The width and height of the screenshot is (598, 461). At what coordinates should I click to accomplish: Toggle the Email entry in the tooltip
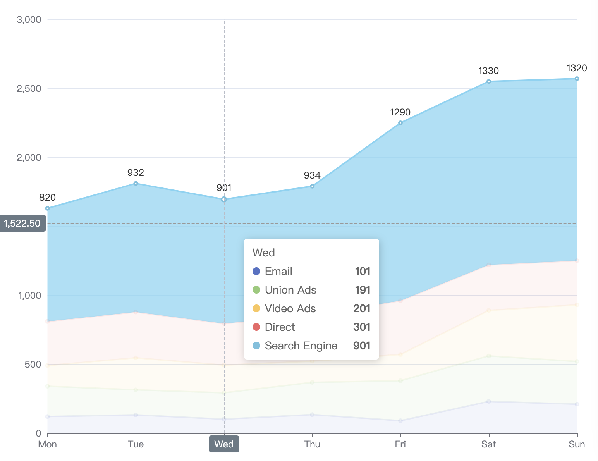click(278, 271)
